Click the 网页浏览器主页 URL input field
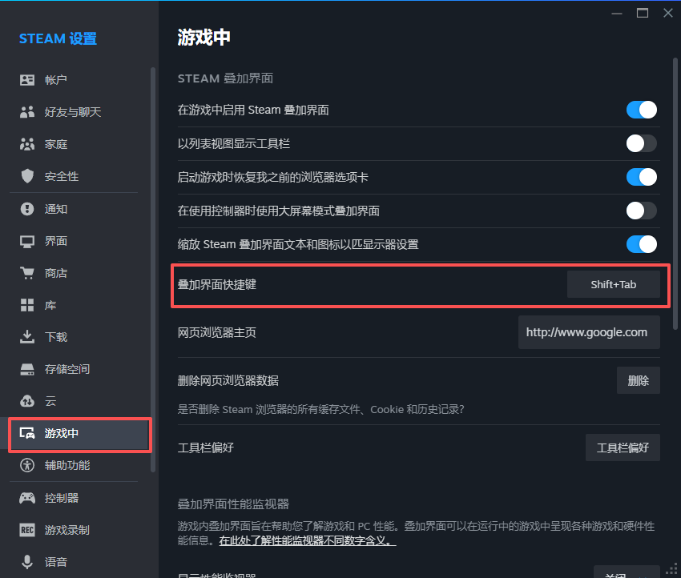This screenshot has height=578, width=681. pyautogui.click(x=589, y=332)
